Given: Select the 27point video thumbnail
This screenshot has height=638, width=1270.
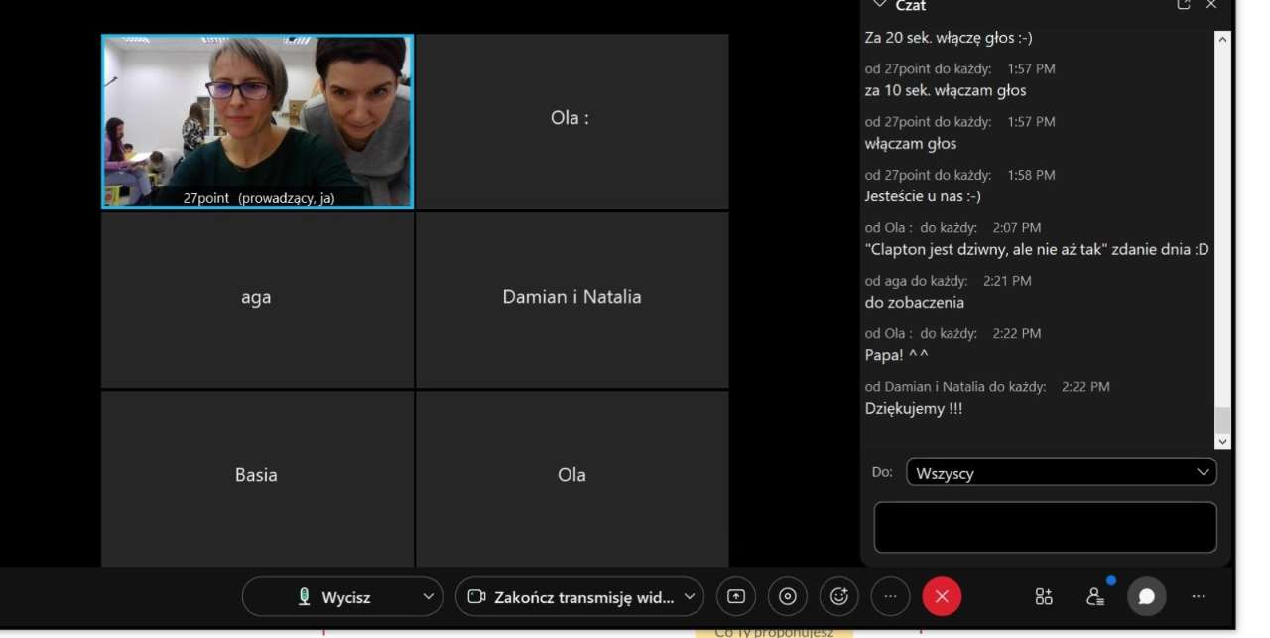Looking at the screenshot, I should 257,121.
